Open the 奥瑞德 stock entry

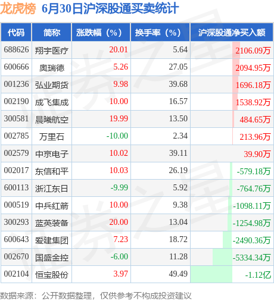point(52,68)
